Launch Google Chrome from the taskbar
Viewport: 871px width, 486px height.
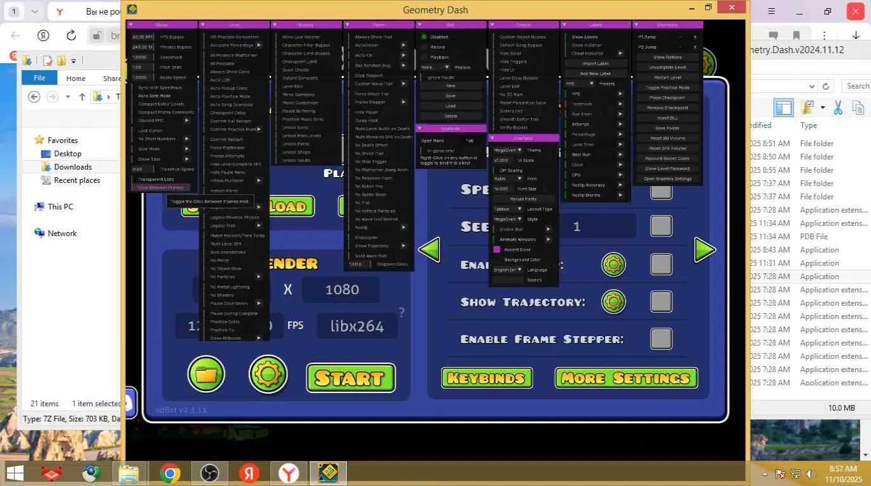point(170,473)
